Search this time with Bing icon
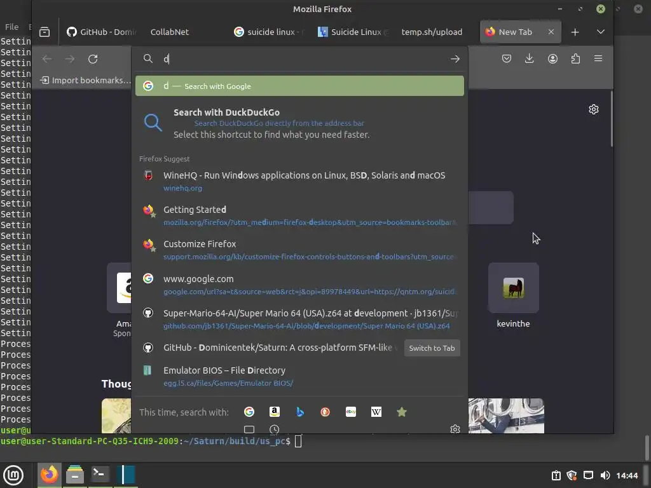 pos(300,412)
